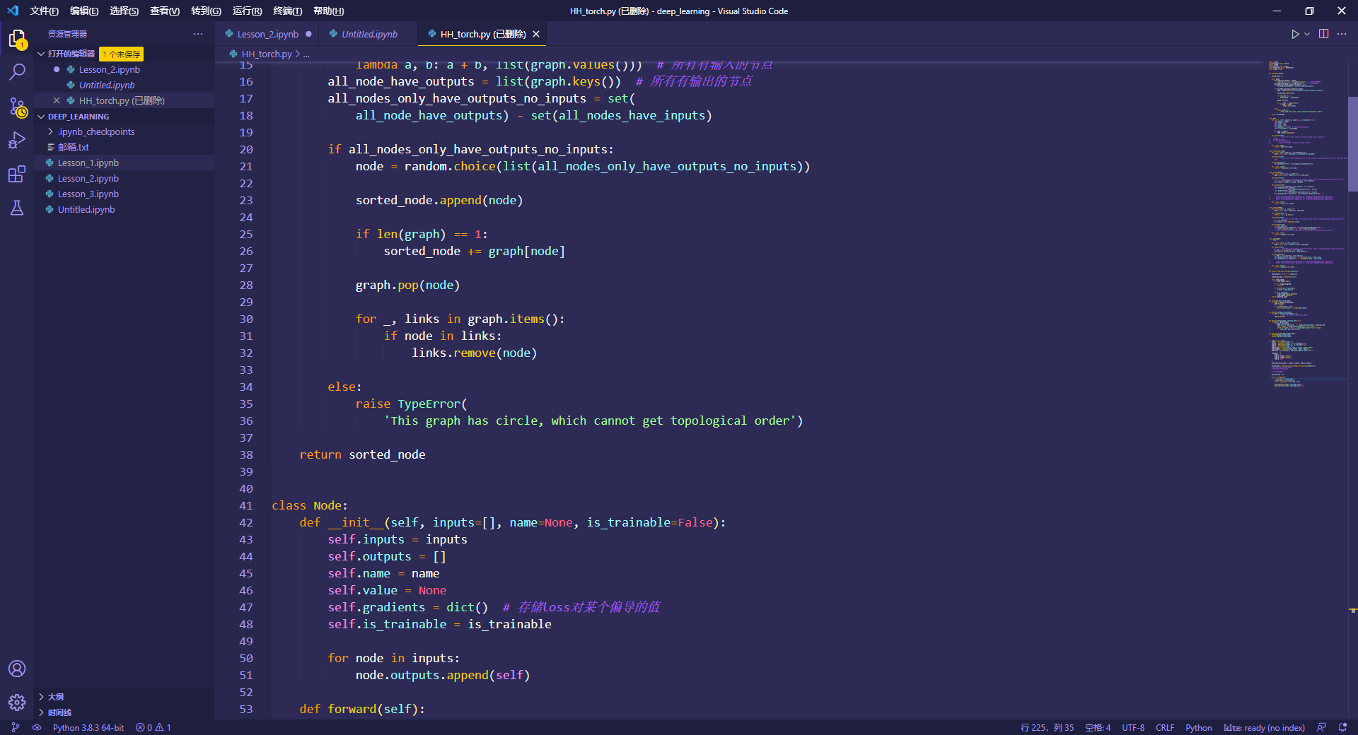Screen dimensions: 1358x735
Task: Open the Manage gear settings icon
Action: (x=17, y=702)
